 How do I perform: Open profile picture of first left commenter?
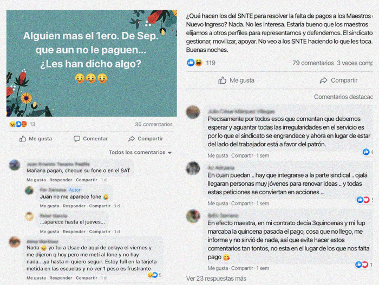click(x=15, y=165)
